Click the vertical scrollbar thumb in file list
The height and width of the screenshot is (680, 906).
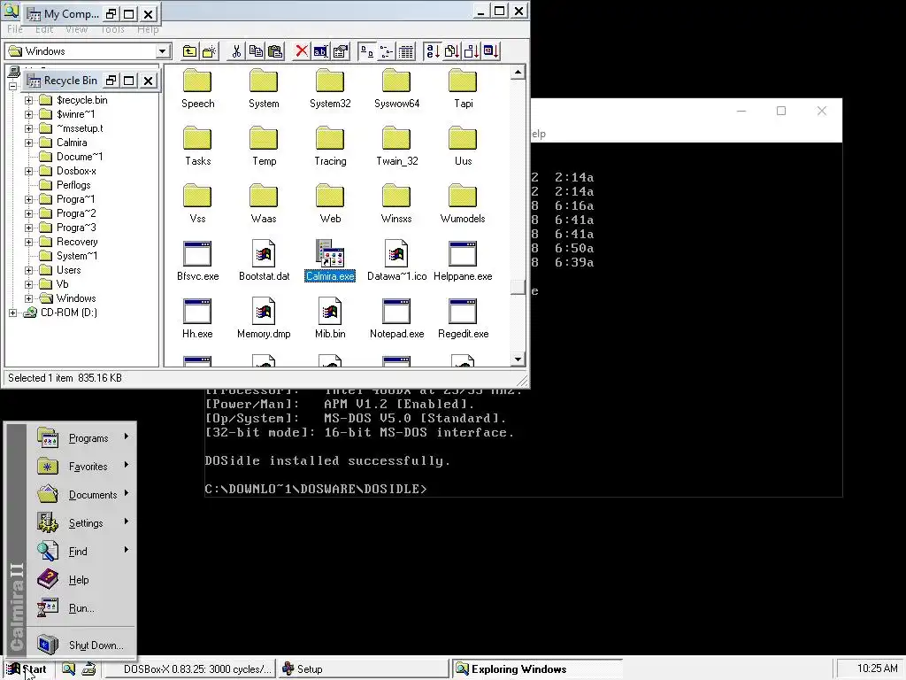click(x=518, y=288)
